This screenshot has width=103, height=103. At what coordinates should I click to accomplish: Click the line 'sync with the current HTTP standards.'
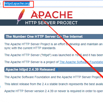[x=30, y=48]
